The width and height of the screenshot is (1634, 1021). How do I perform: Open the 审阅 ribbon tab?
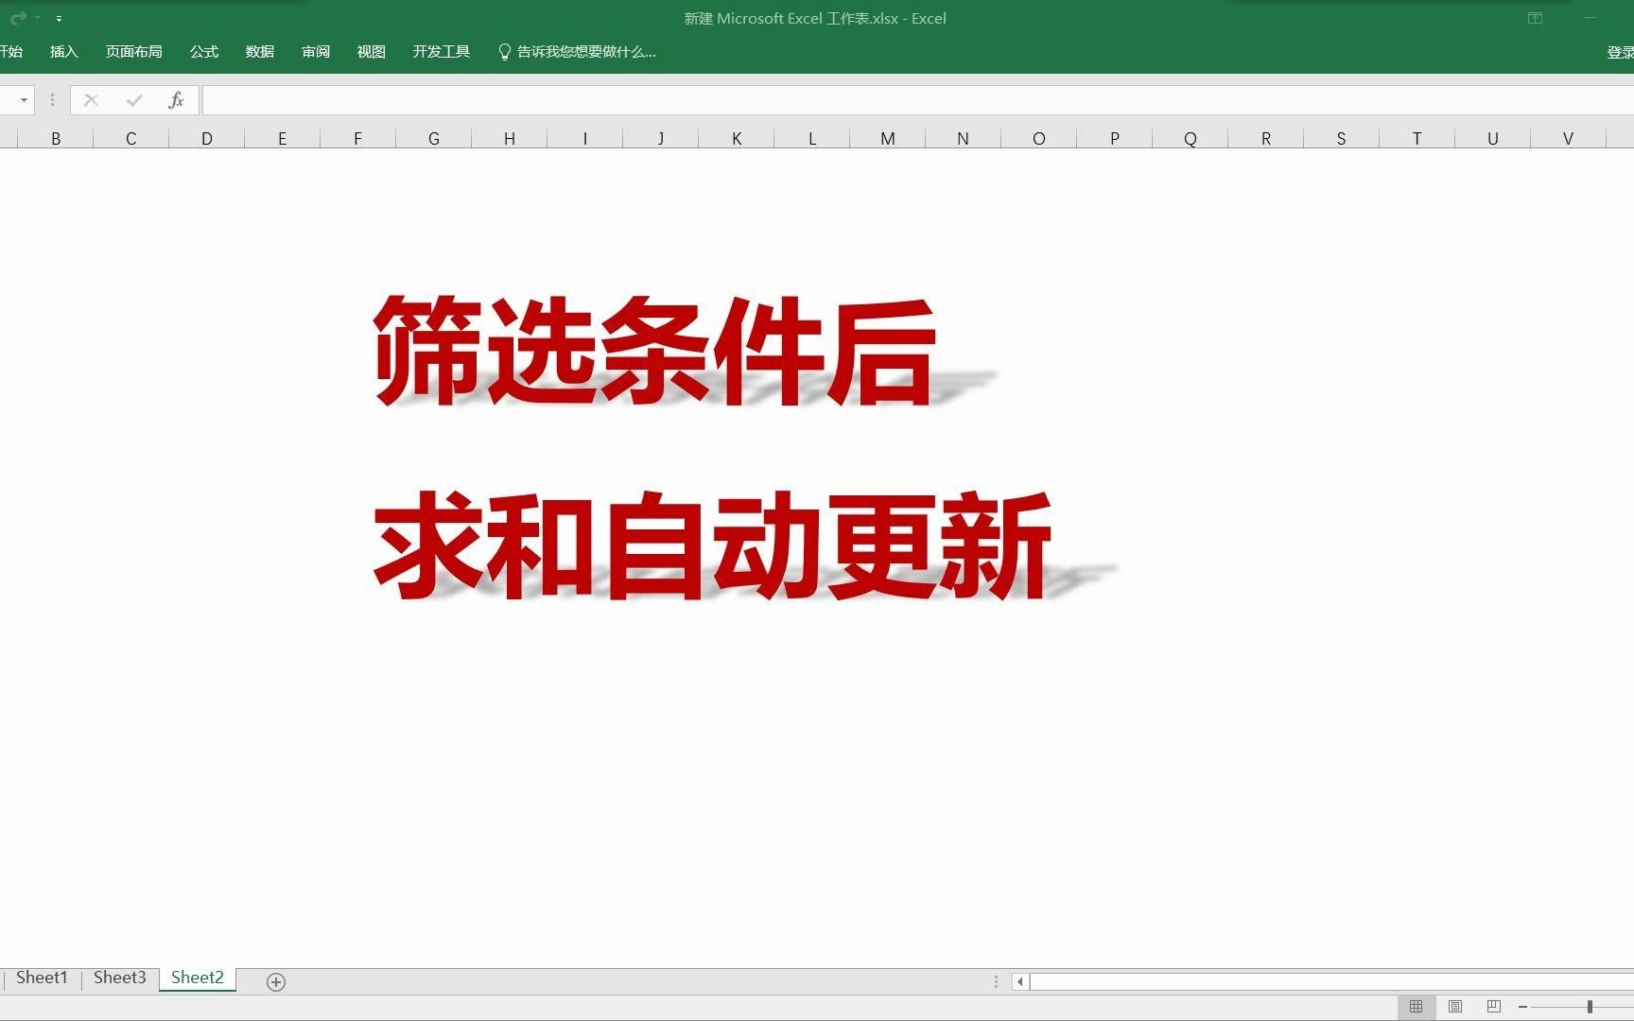316,52
